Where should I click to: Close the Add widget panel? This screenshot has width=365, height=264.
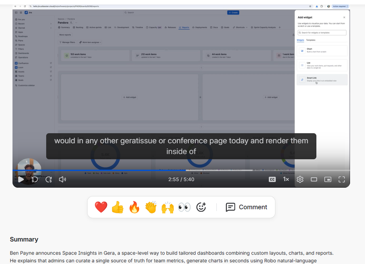point(344,18)
